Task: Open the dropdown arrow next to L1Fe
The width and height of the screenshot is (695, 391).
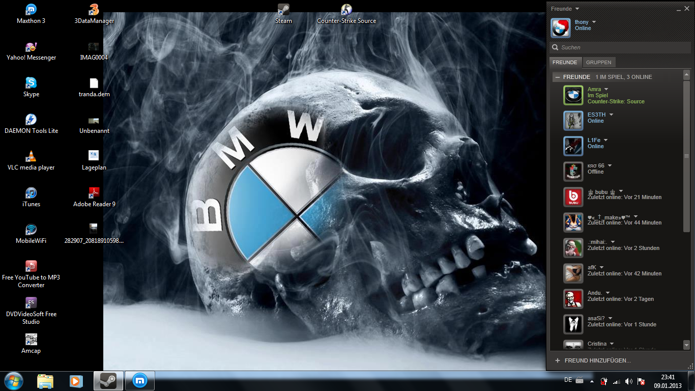Action: pyautogui.click(x=605, y=141)
